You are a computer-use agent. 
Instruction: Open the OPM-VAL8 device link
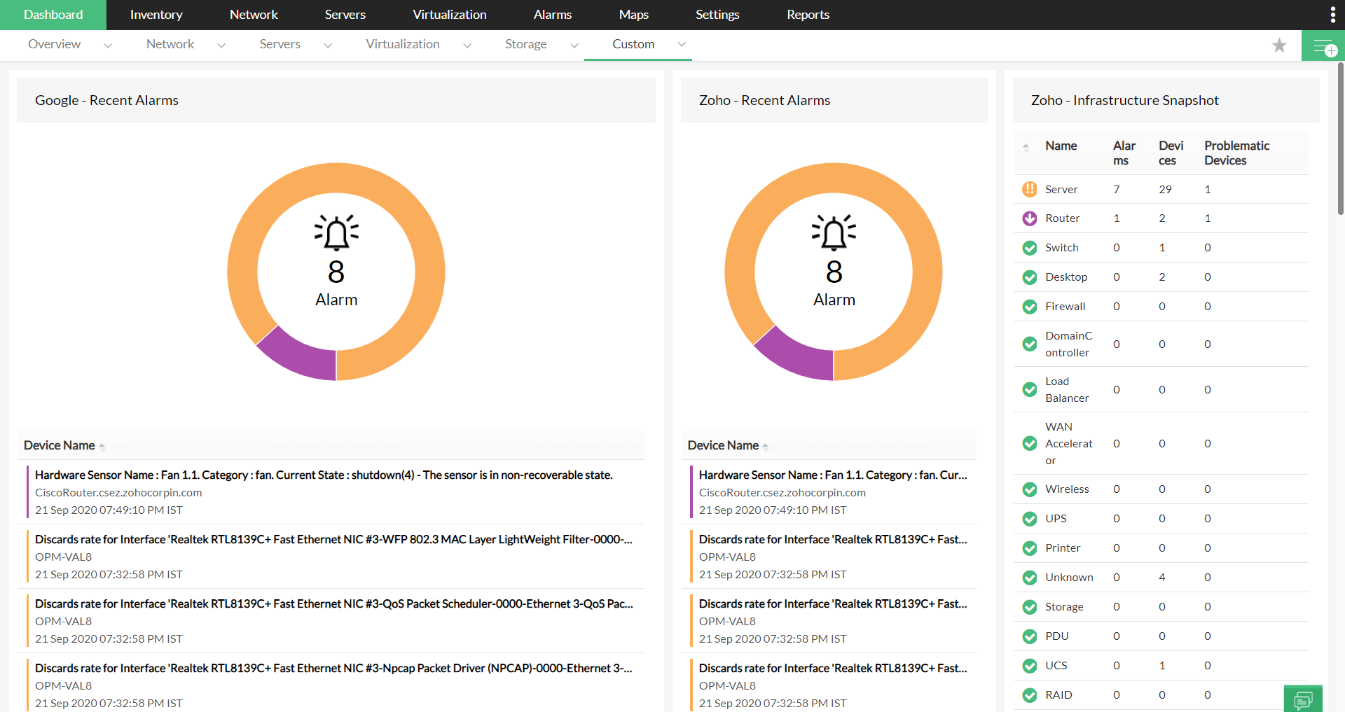pyautogui.click(x=64, y=557)
